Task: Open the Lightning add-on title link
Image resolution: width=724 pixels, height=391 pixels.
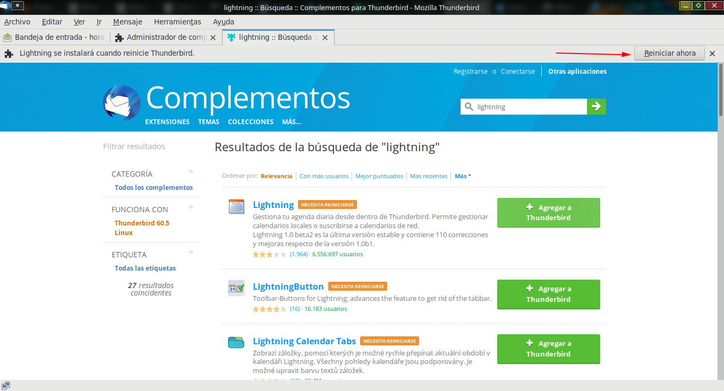Action: (273, 205)
